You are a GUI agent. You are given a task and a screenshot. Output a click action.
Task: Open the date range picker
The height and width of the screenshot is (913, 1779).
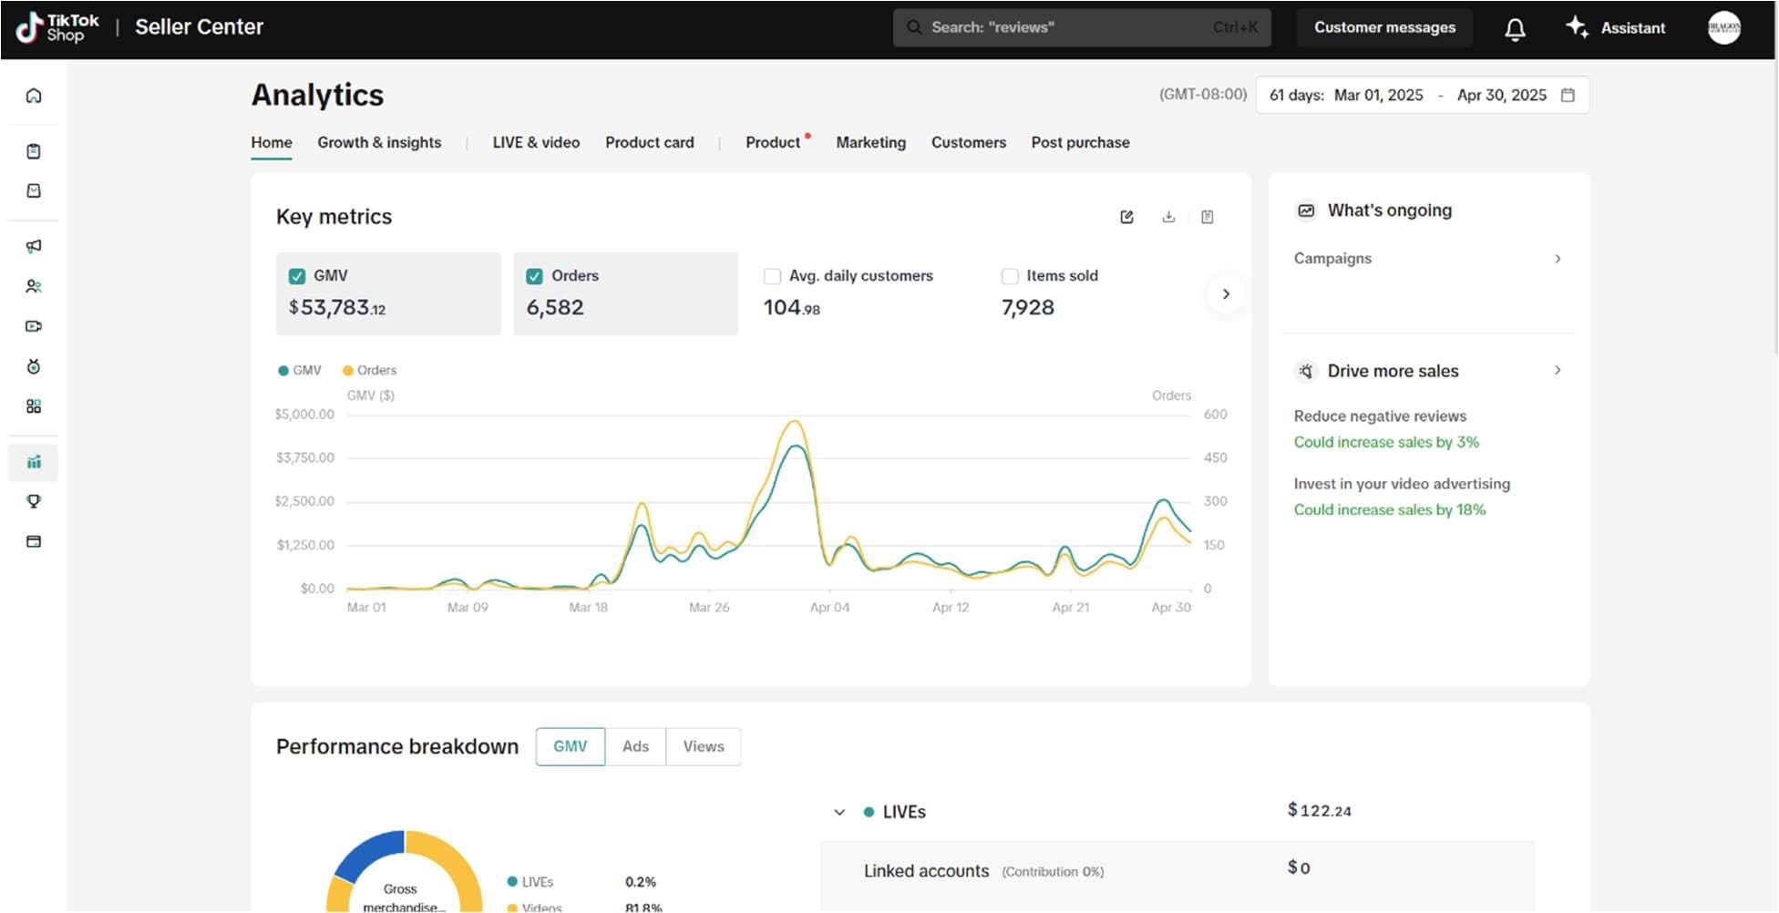(x=1422, y=95)
